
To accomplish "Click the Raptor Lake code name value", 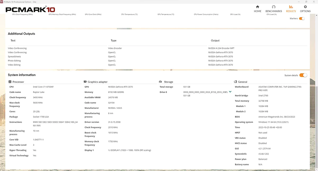I will click(39, 92).
